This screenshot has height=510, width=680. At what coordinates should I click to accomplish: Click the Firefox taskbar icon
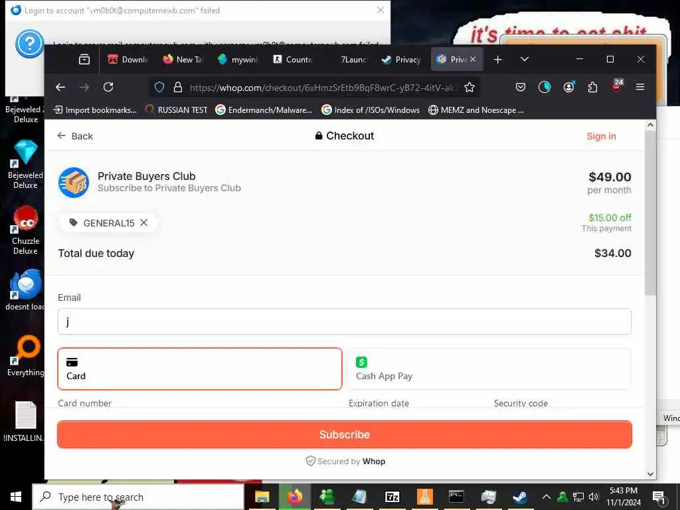coord(294,497)
